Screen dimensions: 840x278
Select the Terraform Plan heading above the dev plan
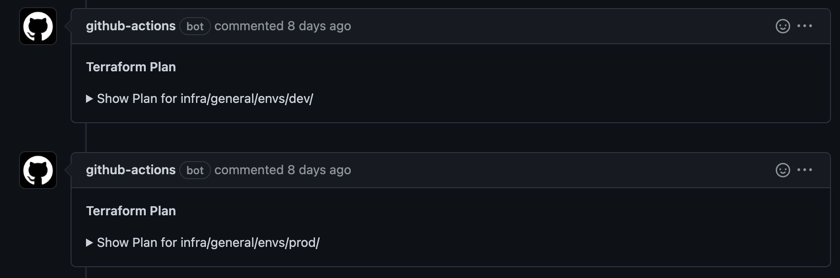[131, 67]
